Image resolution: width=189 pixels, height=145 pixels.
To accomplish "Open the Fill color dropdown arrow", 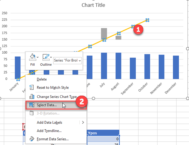I will [x=38, y=57].
